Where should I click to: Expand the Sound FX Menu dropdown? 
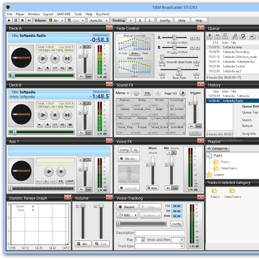pyautogui.click(x=123, y=93)
